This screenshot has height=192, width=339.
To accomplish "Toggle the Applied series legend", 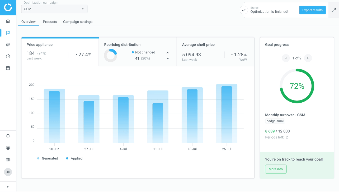I will click(x=74, y=158).
